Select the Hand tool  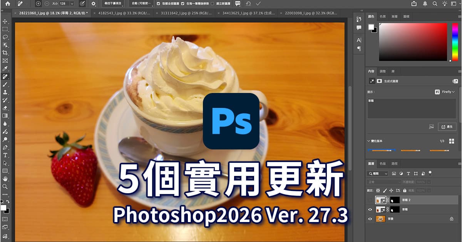tap(5, 179)
